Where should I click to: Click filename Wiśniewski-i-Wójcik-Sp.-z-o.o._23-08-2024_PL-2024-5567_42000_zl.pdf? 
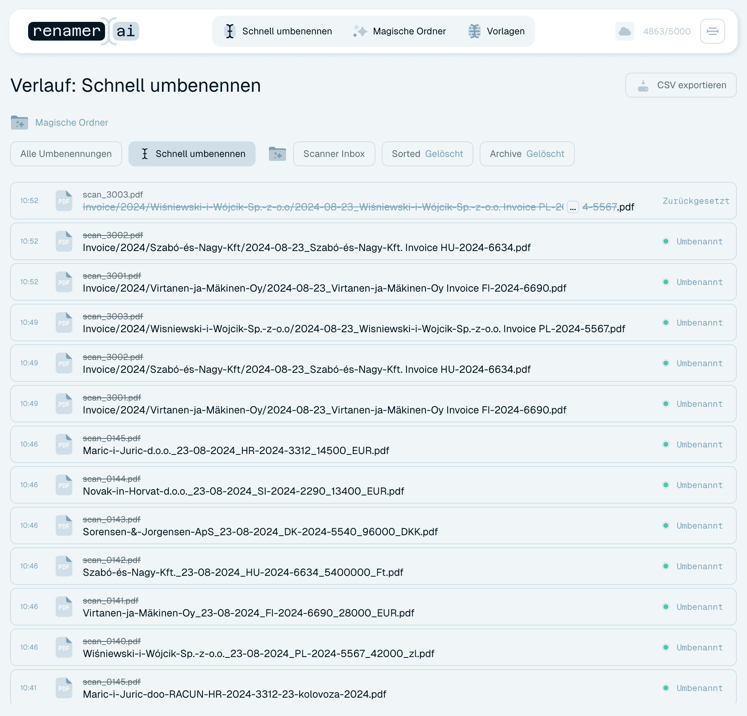coord(258,654)
